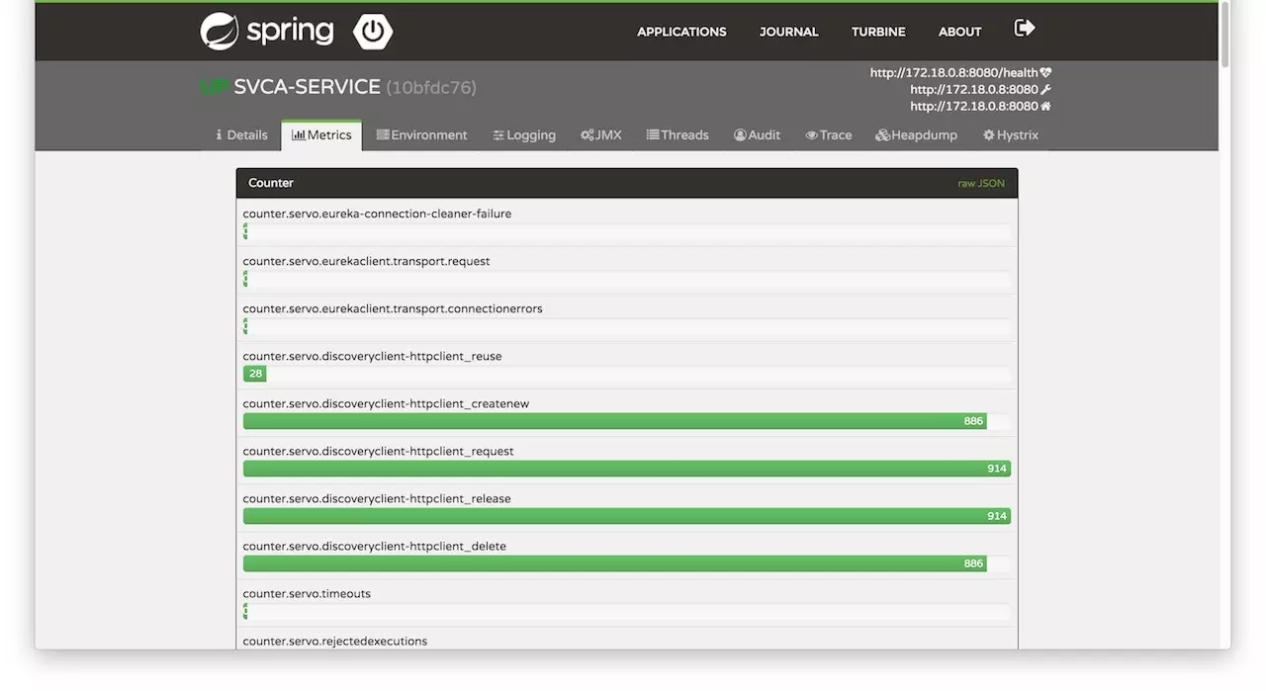
Task: Open the Environment tab
Action: [x=421, y=135]
